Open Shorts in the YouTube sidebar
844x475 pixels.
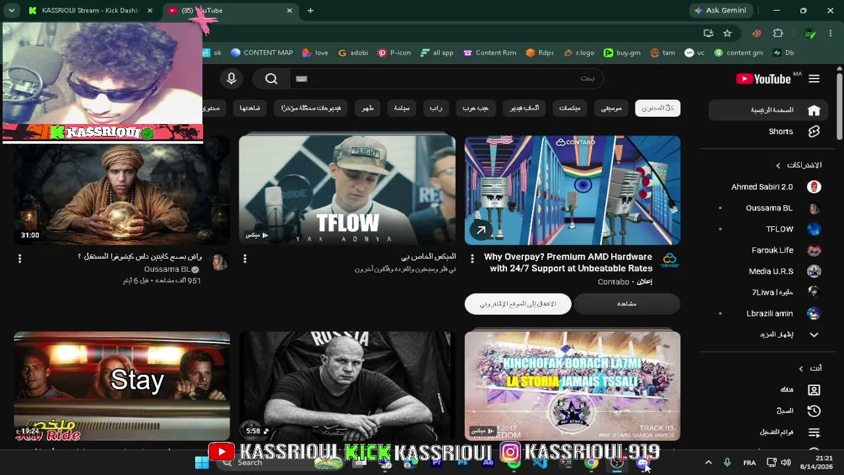tap(768, 131)
